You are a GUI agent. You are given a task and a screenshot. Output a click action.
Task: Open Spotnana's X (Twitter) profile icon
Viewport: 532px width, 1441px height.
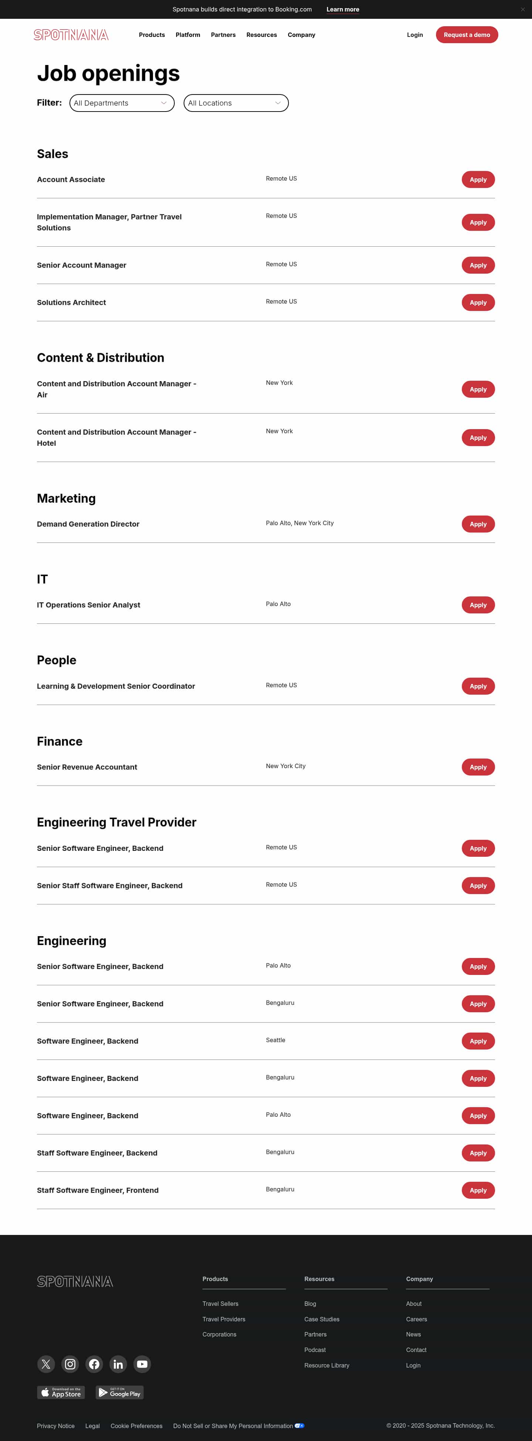click(x=46, y=1364)
